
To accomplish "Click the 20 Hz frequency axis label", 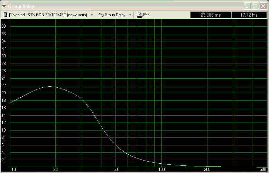I will [55, 170].
